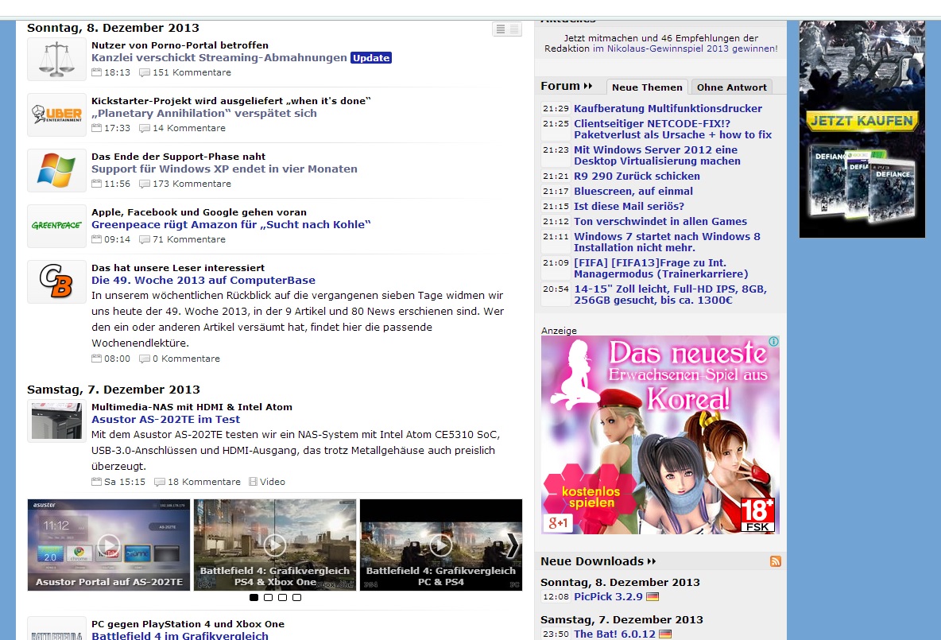This screenshot has width=941, height=640.
Task: Open Mit Windows Server 2012 thread
Action: point(657,156)
